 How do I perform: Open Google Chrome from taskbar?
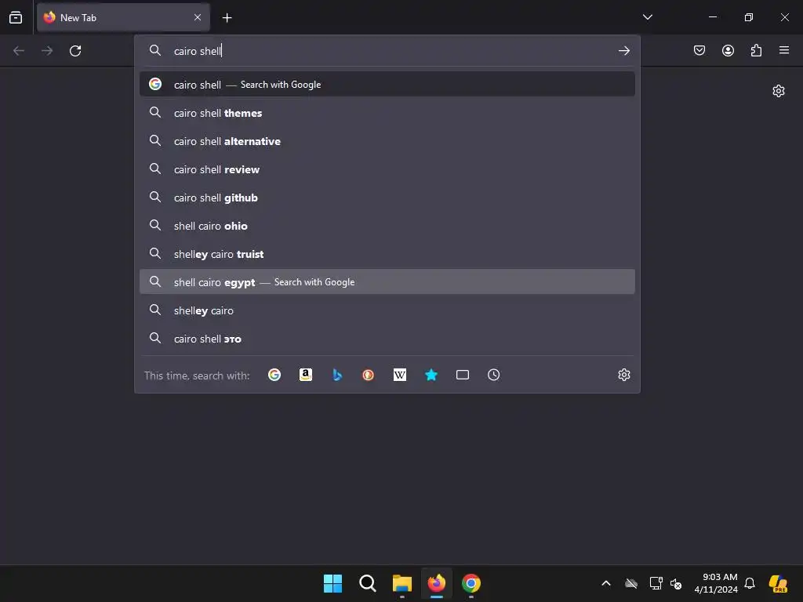click(471, 583)
